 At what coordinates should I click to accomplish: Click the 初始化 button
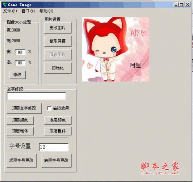(x=58, y=68)
